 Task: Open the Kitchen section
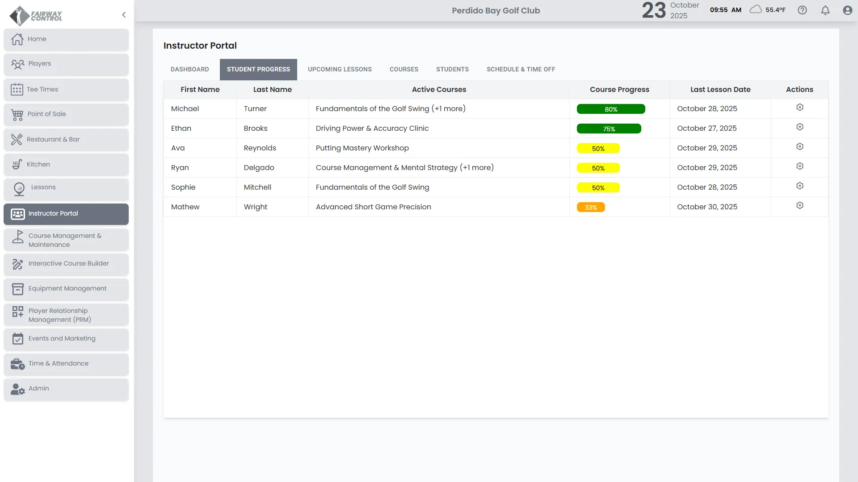point(66,164)
